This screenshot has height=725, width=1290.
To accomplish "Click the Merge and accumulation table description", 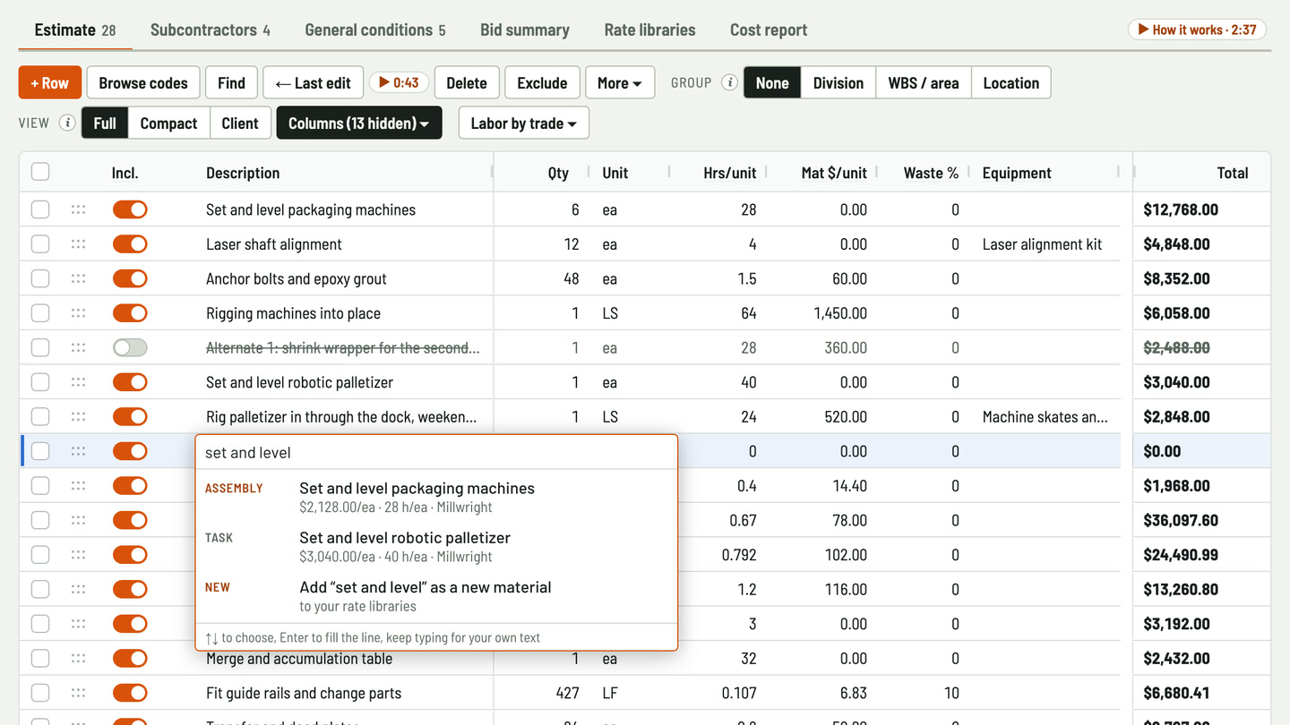I will tap(299, 659).
